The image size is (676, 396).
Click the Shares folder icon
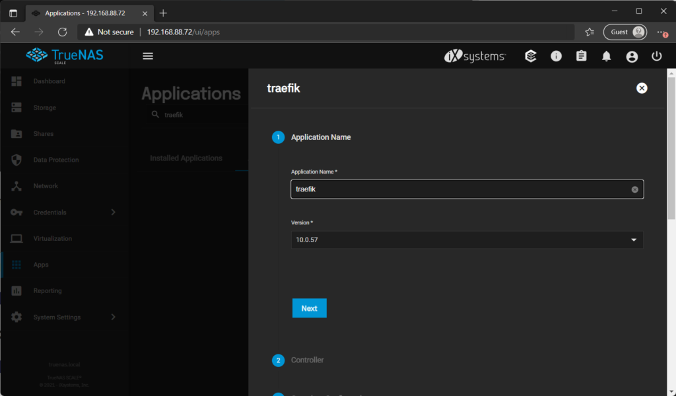tap(17, 133)
